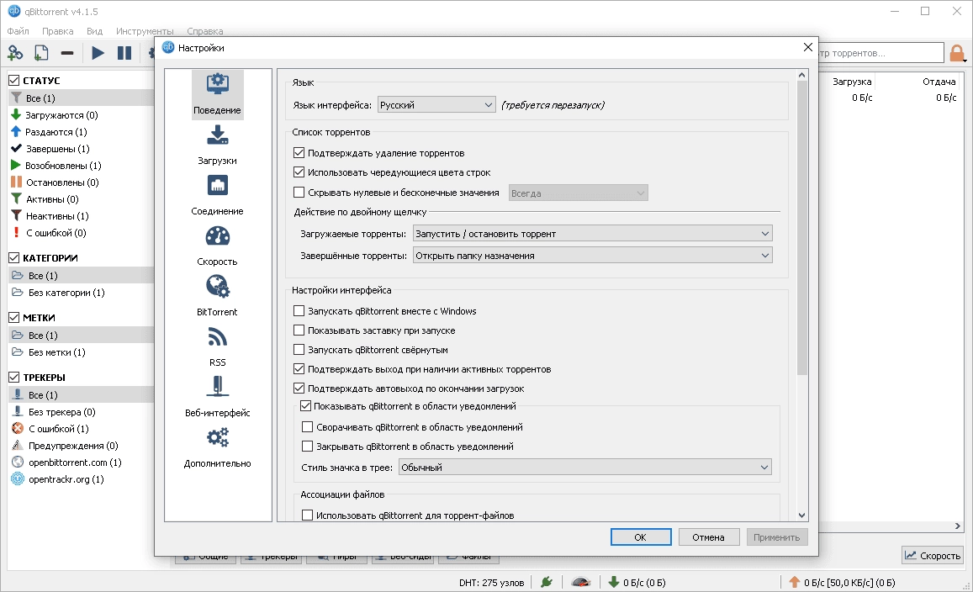This screenshot has width=973, height=592.
Task: Enable Запускать qBittorrent свёрнутым checkbox
Action: 299,349
